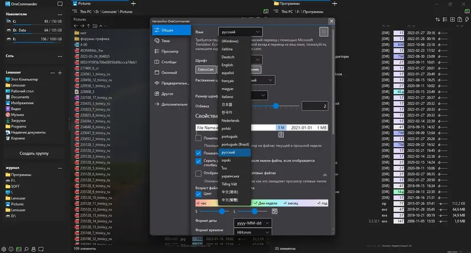This screenshot has width=471, height=253.
Task: Open the Растяжение шрифта dropdown
Action: coord(263,80)
